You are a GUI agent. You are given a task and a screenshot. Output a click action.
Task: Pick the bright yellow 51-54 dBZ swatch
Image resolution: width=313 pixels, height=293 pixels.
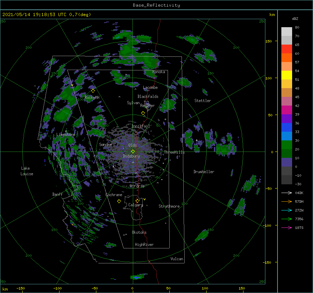(x=287, y=75)
